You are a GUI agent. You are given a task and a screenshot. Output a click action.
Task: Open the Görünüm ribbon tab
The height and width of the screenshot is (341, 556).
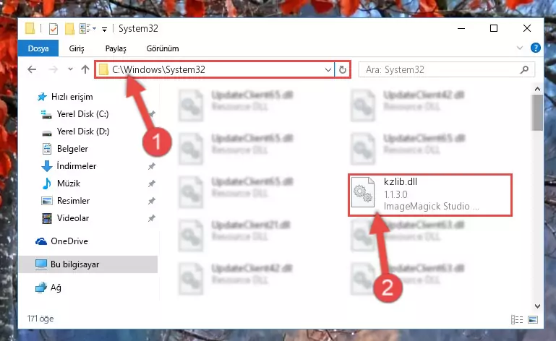point(163,48)
